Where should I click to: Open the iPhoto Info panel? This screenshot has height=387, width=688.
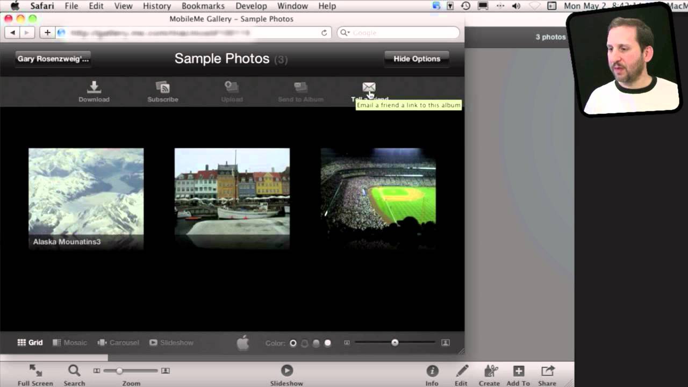[432, 375]
